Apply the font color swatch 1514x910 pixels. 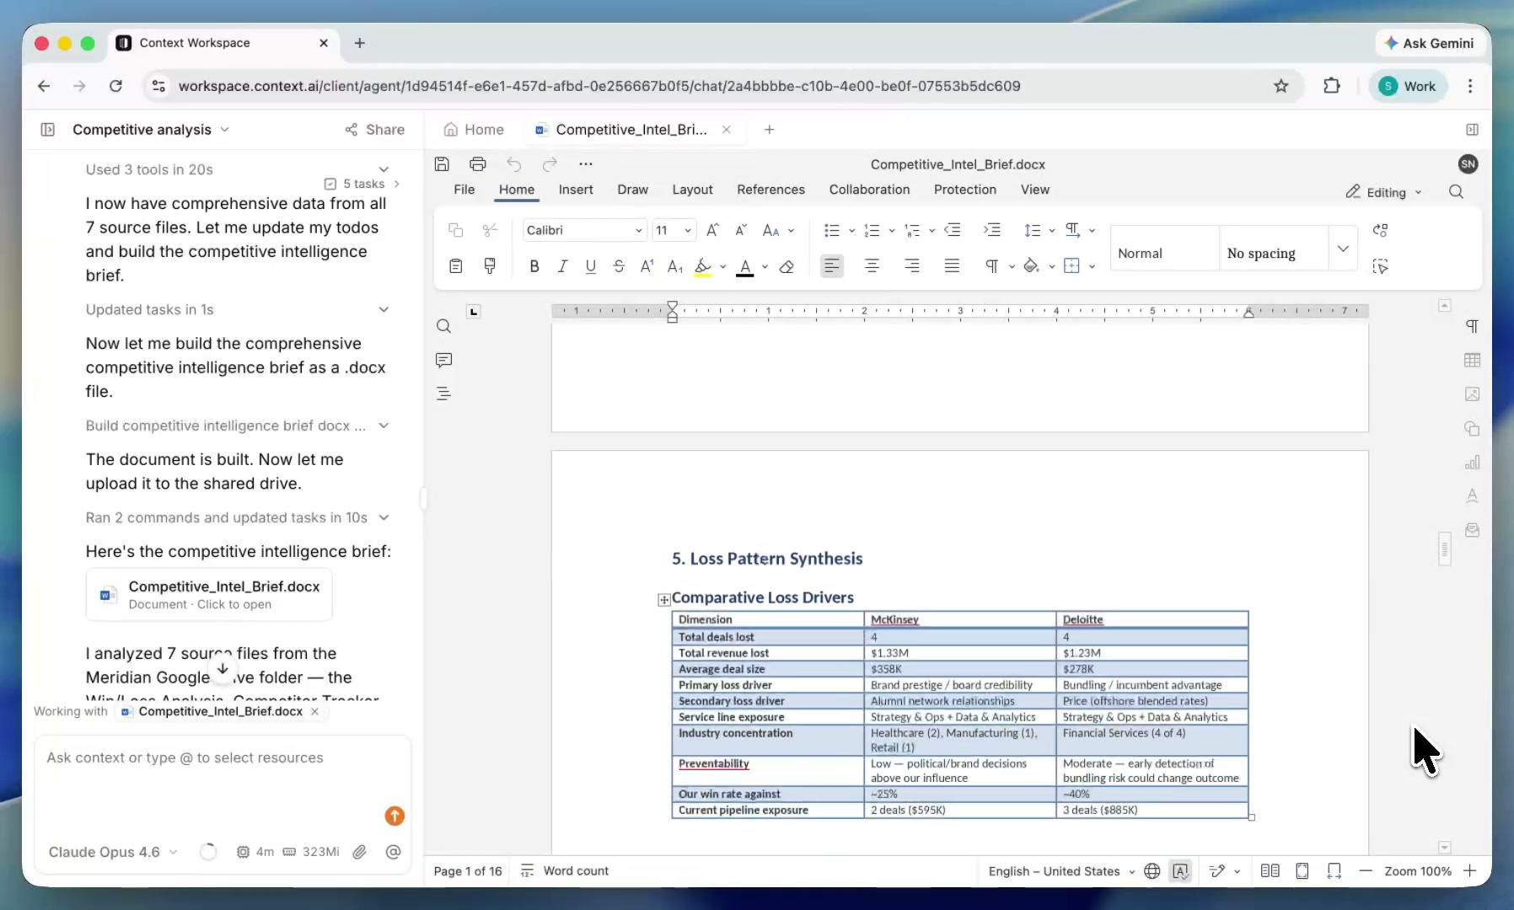[x=745, y=266]
